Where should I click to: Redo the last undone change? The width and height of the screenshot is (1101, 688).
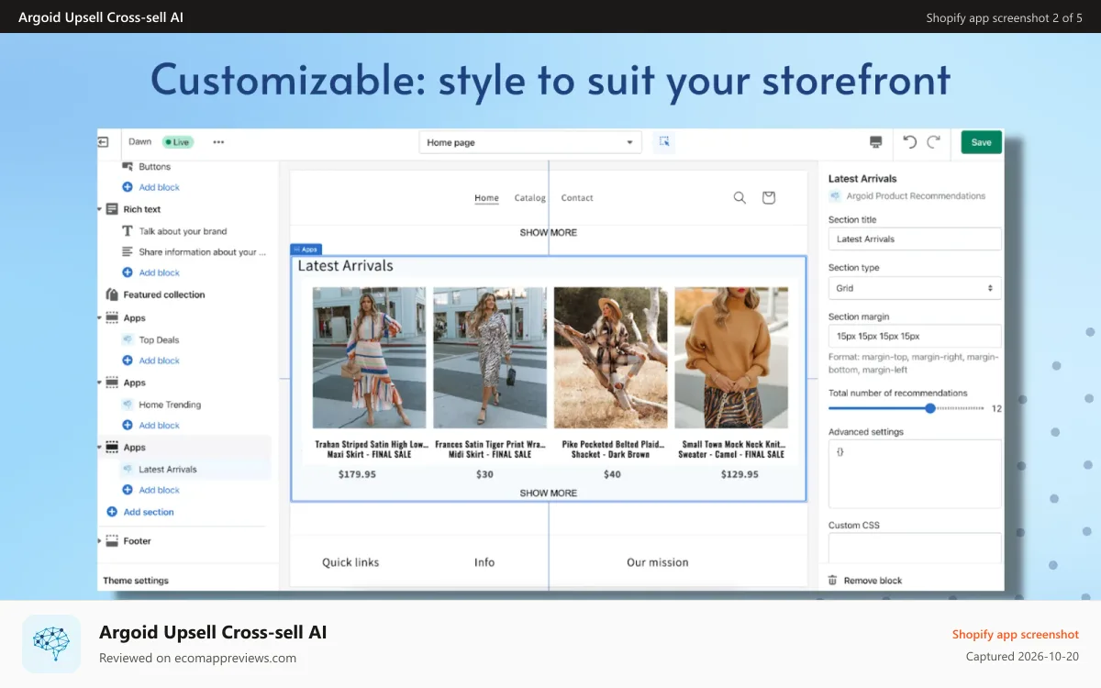[933, 142]
